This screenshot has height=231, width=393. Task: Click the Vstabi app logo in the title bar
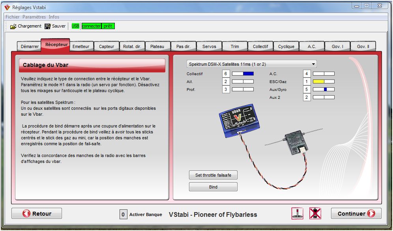point(7,7)
